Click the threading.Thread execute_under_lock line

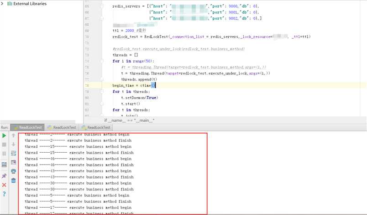pyautogui.click(x=195, y=73)
